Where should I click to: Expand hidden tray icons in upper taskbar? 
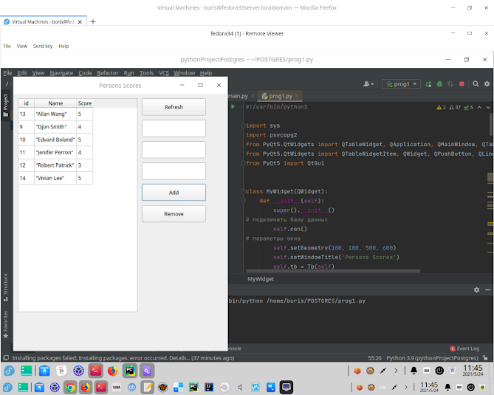[x=396, y=371]
